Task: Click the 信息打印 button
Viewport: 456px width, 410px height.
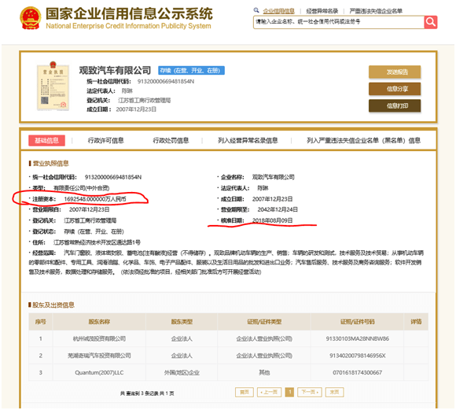Action: (395, 105)
